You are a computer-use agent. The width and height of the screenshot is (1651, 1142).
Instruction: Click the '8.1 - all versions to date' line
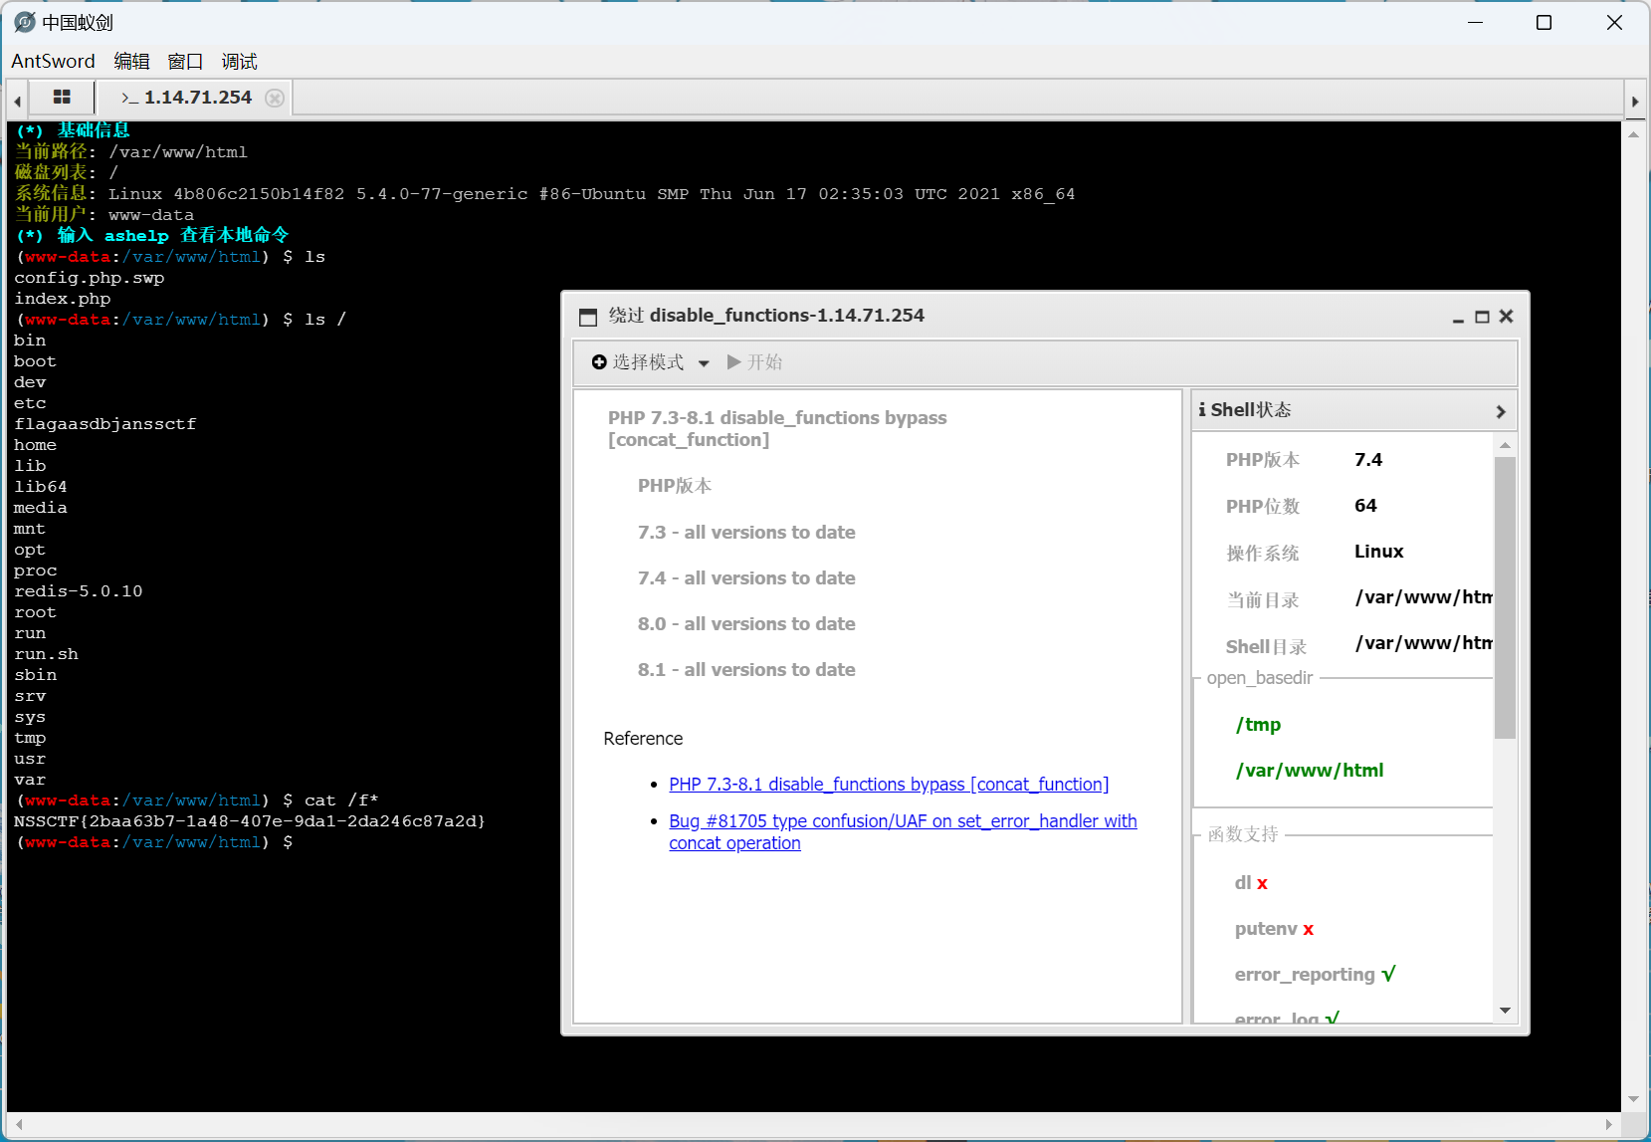click(x=746, y=670)
